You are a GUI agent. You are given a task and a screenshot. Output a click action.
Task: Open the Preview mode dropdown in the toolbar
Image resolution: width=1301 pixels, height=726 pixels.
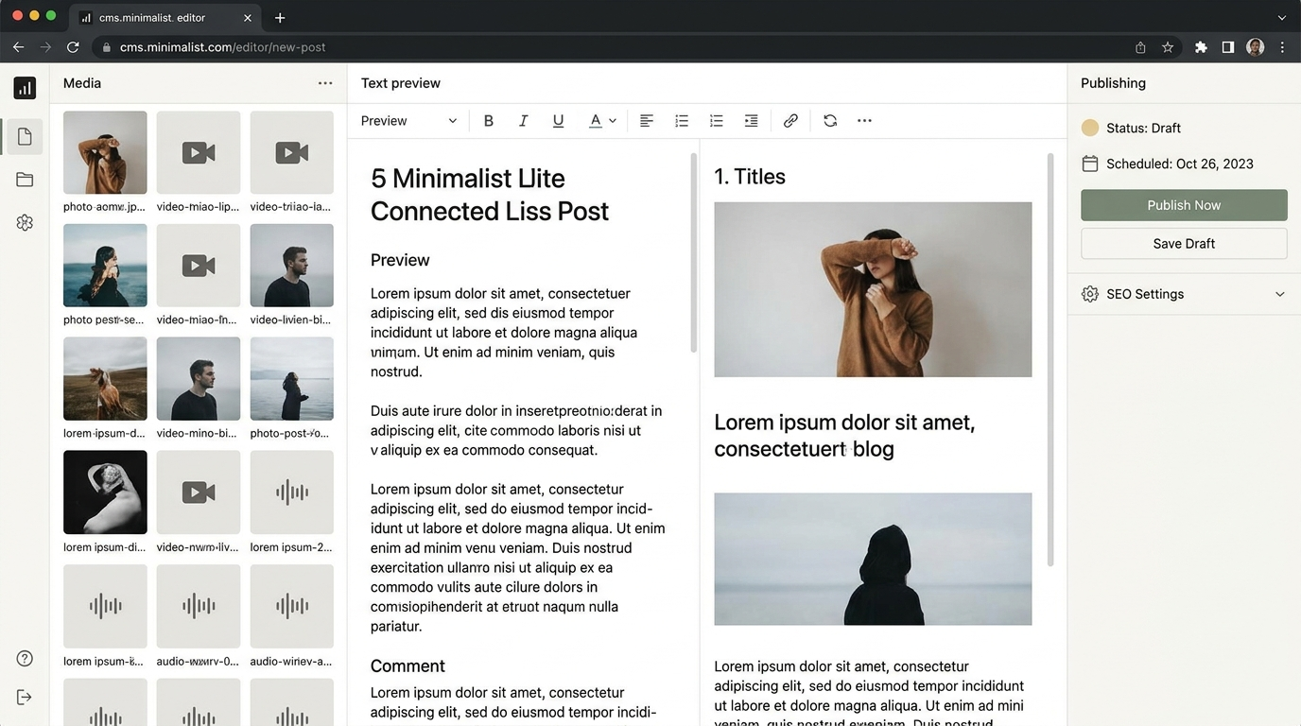tap(408, 121)
